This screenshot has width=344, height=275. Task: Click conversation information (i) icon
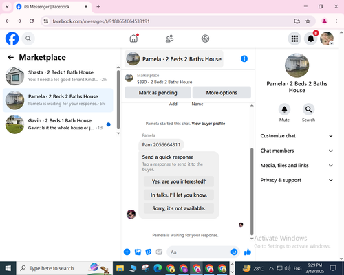pos(244,58)
